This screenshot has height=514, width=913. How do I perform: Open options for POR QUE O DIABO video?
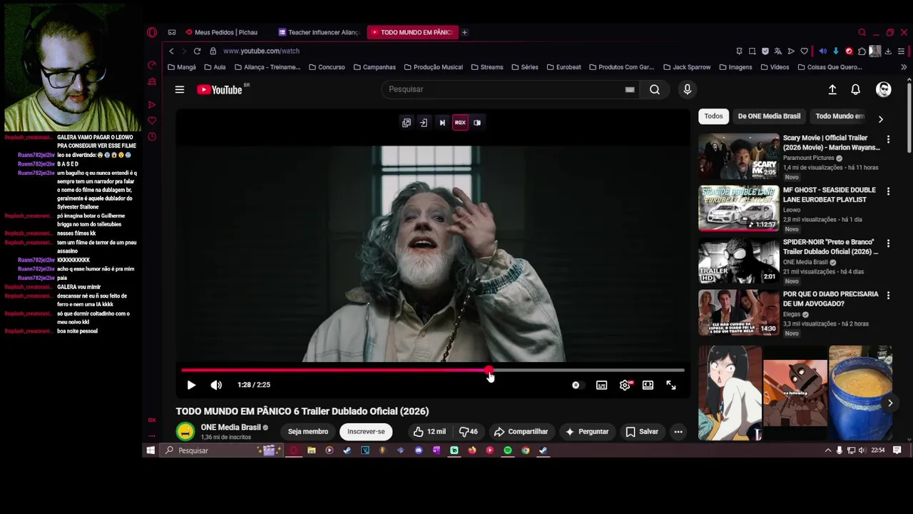click(x=888, y=295)
